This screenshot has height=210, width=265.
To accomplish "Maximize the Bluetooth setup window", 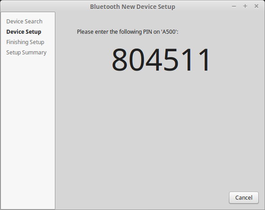I will pyautogui.click(x=245, y=6).
